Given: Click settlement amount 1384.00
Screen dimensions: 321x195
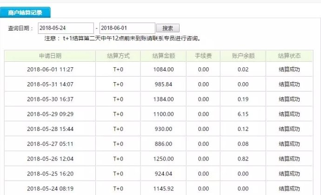Looking at the screenshot, I should point(163,99).
